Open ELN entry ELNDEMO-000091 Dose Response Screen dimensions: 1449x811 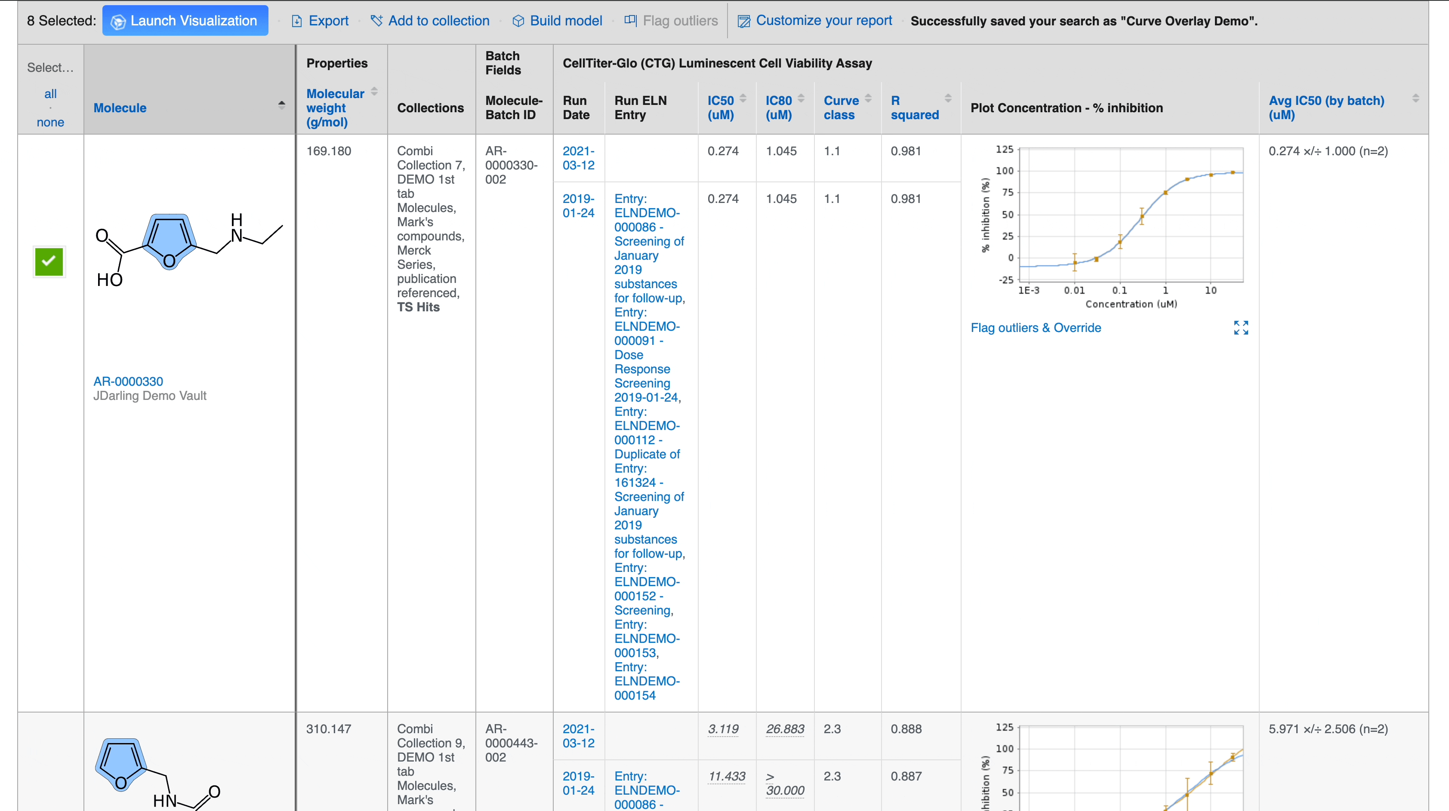(x=647, y=355)
